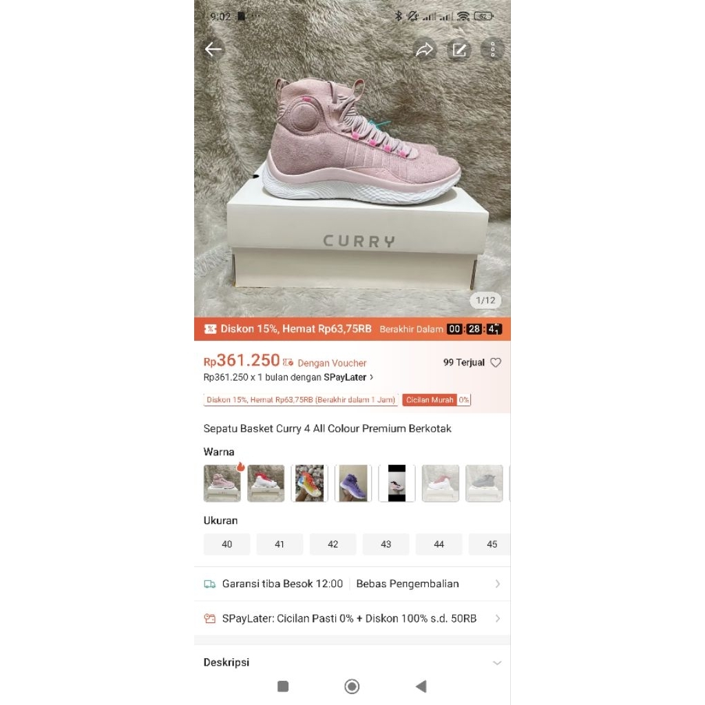
Task: Open the three-dot more menu
Action: pyautogui.click(x=493, y=50)
